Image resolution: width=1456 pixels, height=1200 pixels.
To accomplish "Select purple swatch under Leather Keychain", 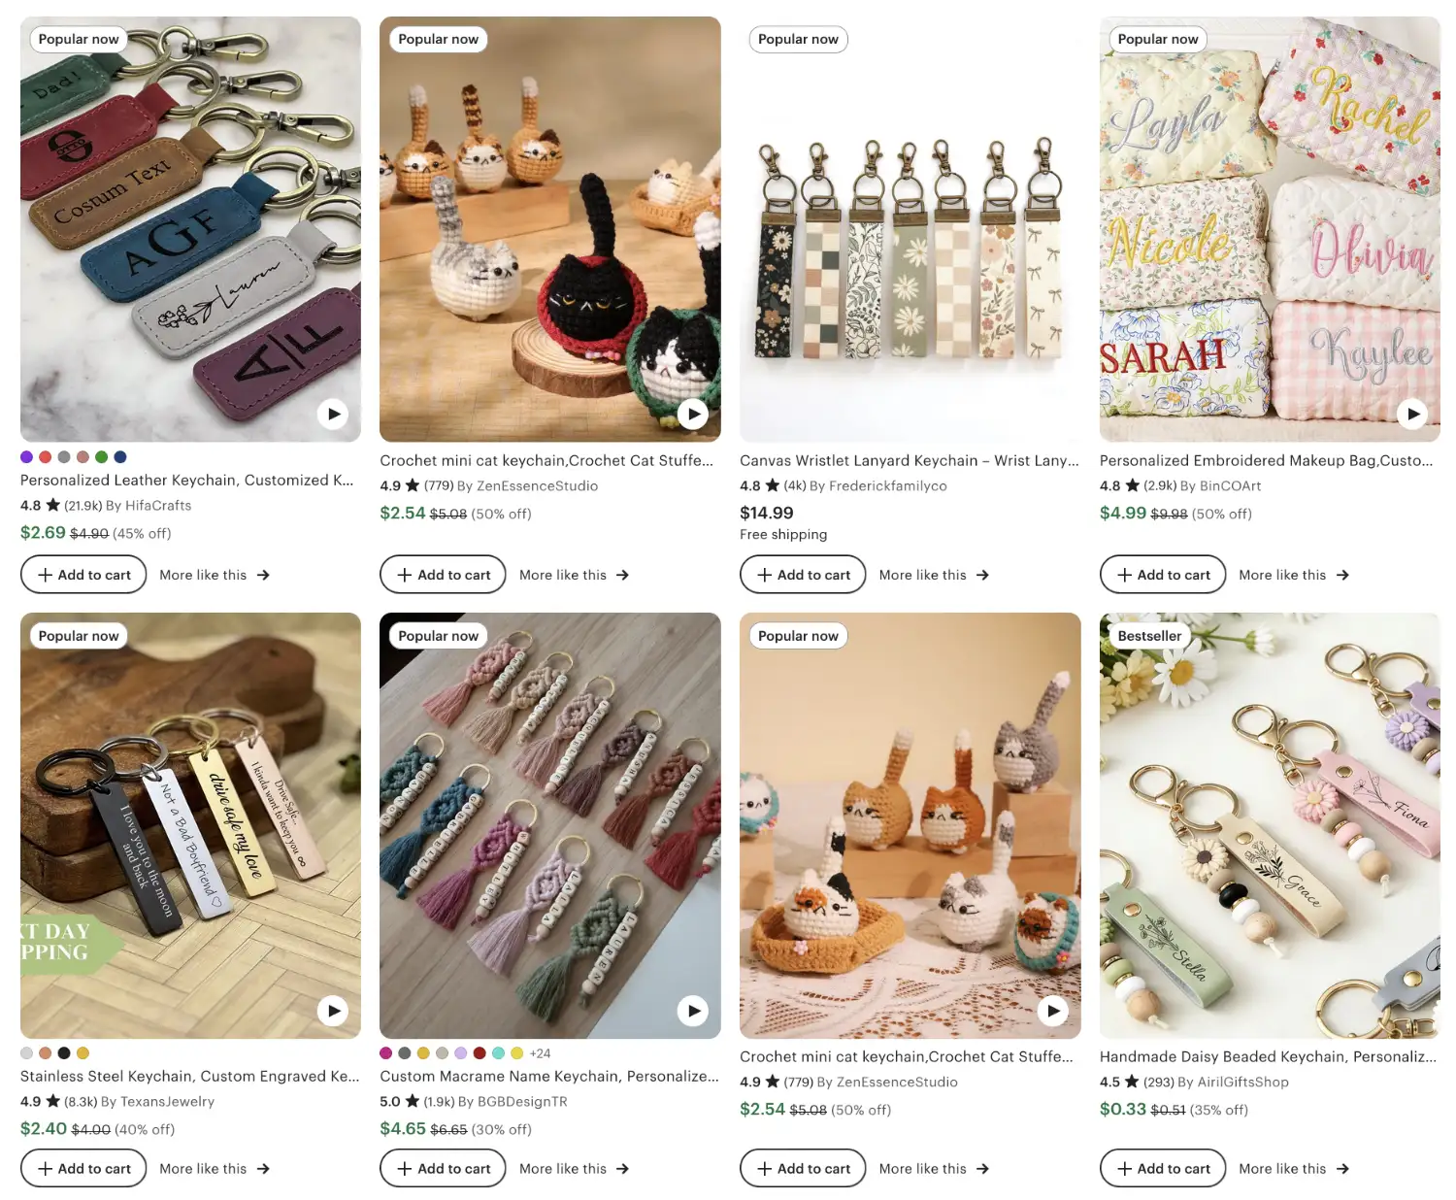I will pos(26,456).
